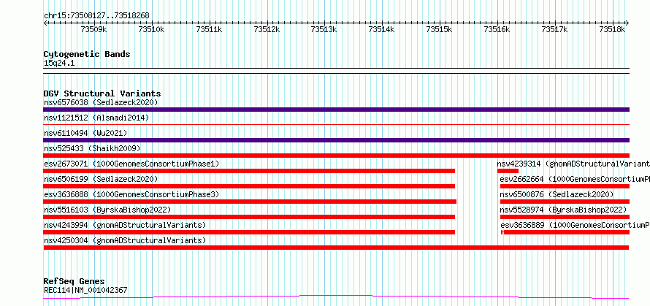The width and height of the screenshot is (650, 306).
Task: Select variant label nsv4243994 (gnomADStructuralVariants)
Action: click(125, 225)
